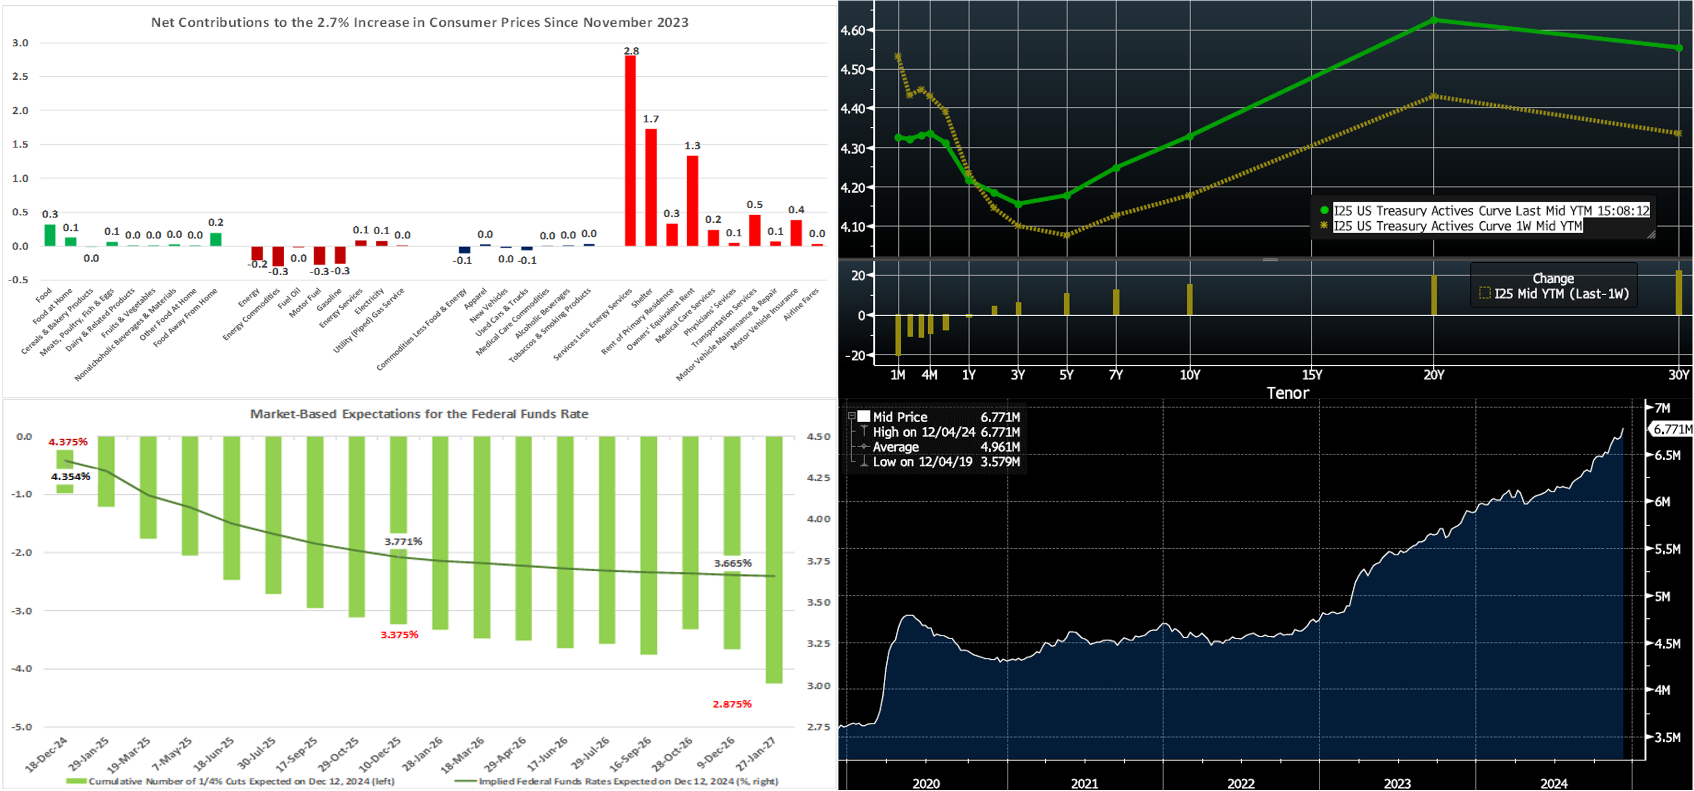Viewport: 1694px width, 791px height.
Task: Select the 1W Mid YTM legend label
Action: click(x=1457, y=226)
